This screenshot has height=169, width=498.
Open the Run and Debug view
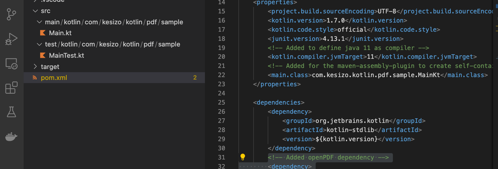12,39
